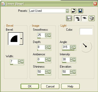The image size is (98, 92).
Task: Click into the Width value field
Action: [14, 62]
